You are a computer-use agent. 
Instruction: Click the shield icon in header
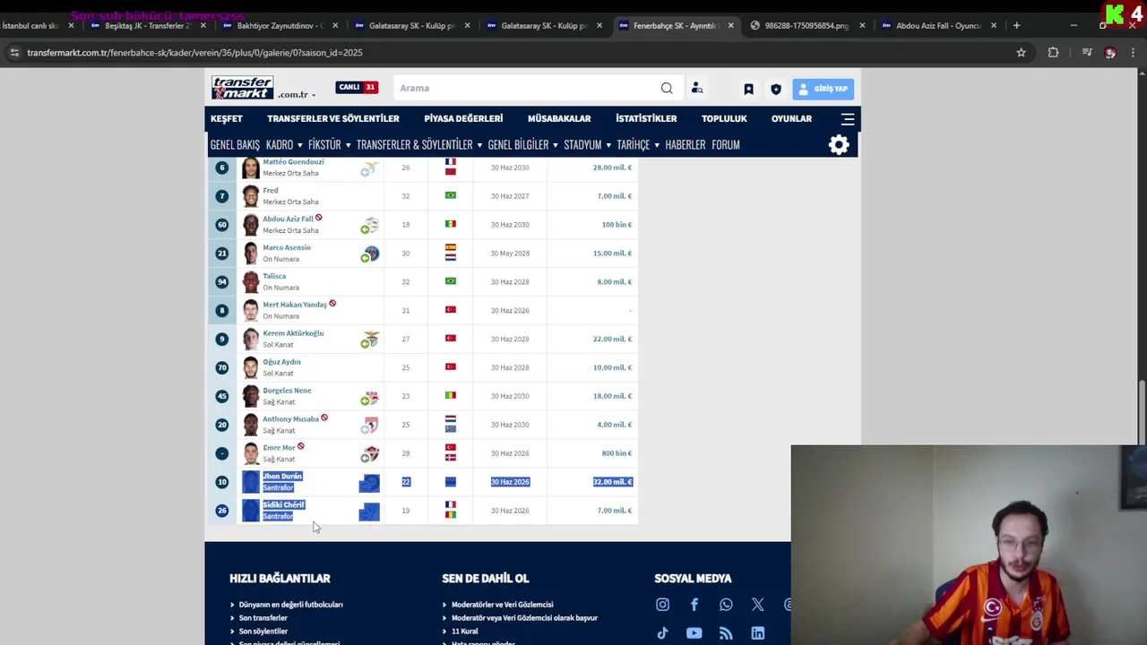click(776, 89)
